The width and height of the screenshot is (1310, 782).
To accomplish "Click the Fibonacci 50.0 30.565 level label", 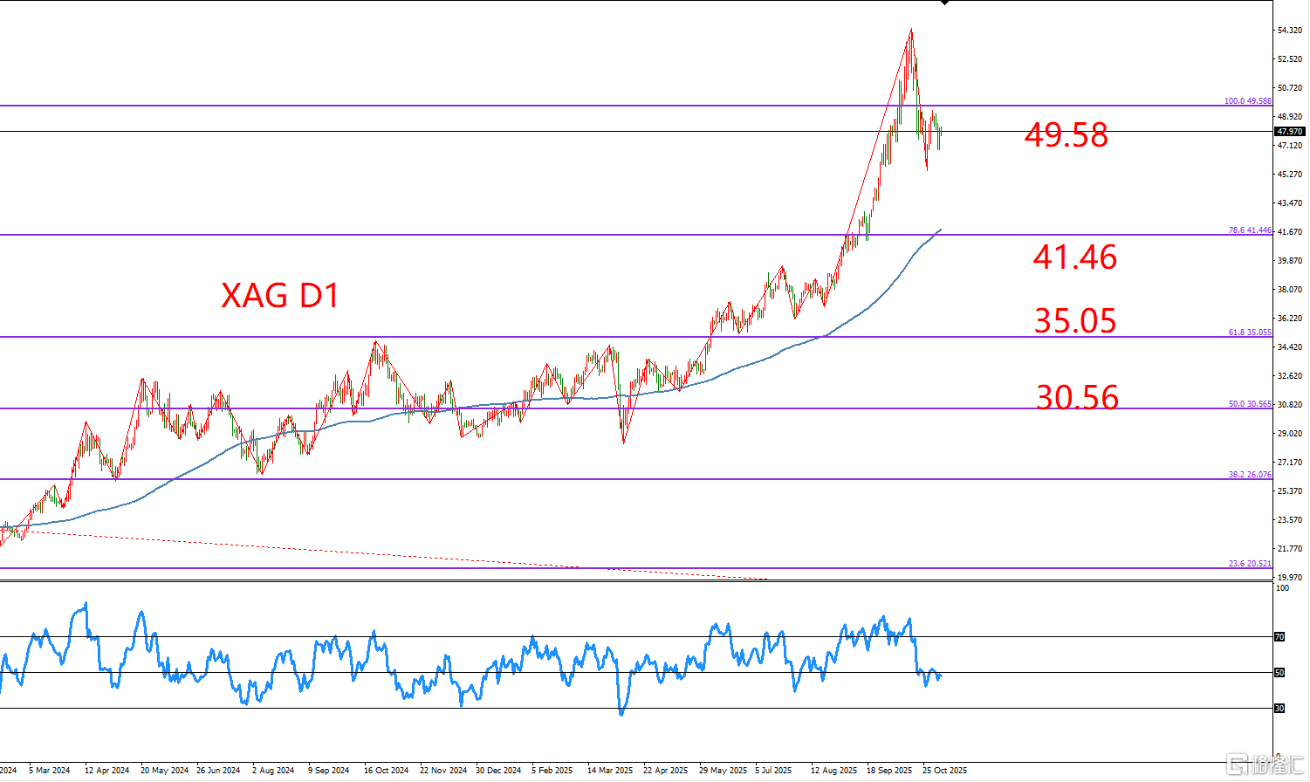I will tap(1250, 404).
